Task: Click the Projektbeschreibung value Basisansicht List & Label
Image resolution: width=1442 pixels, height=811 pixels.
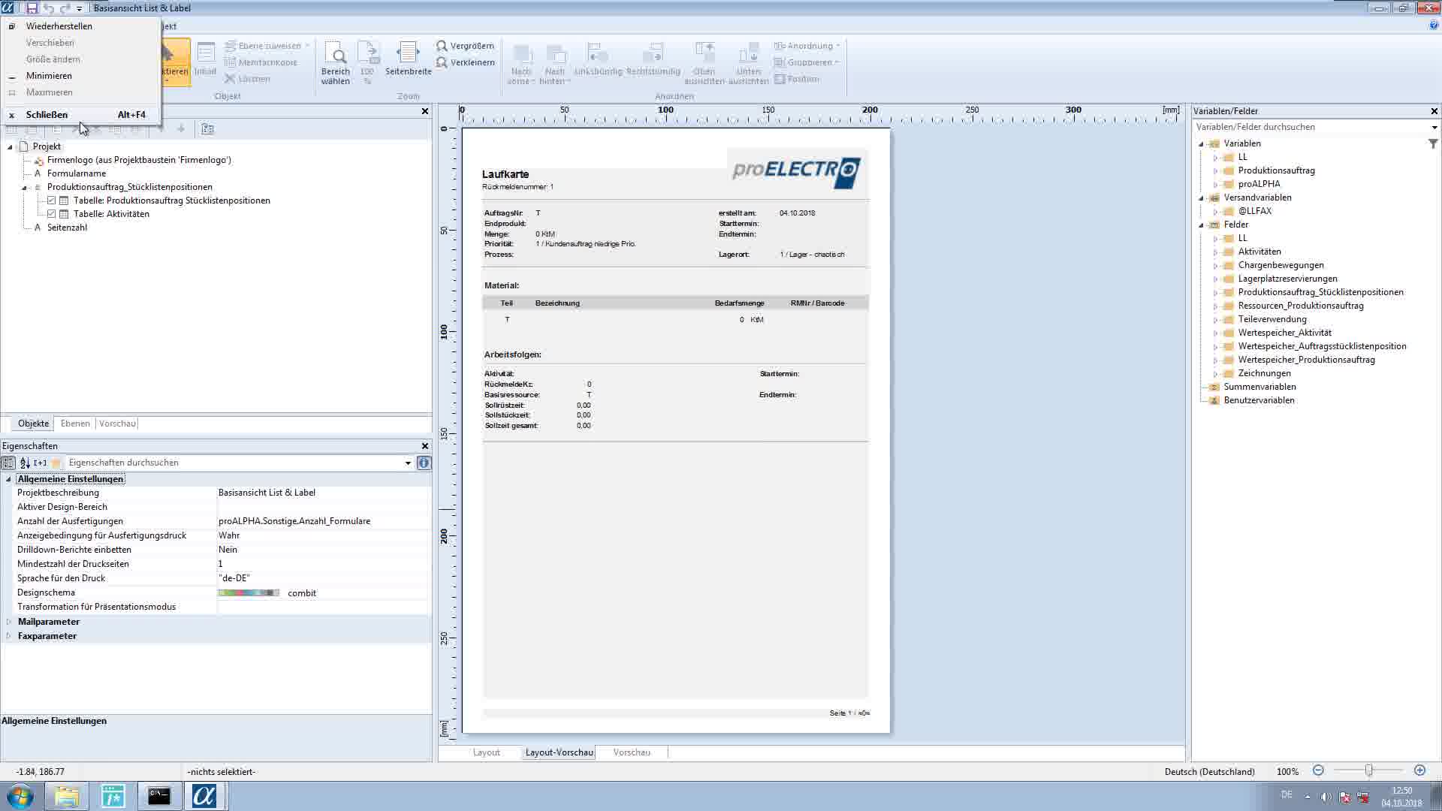Action: pyautogui.click(x=267, y=493)
